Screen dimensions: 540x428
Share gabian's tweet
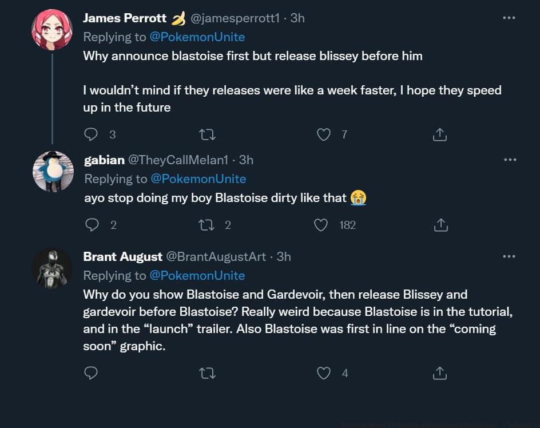tap(440, 225)
